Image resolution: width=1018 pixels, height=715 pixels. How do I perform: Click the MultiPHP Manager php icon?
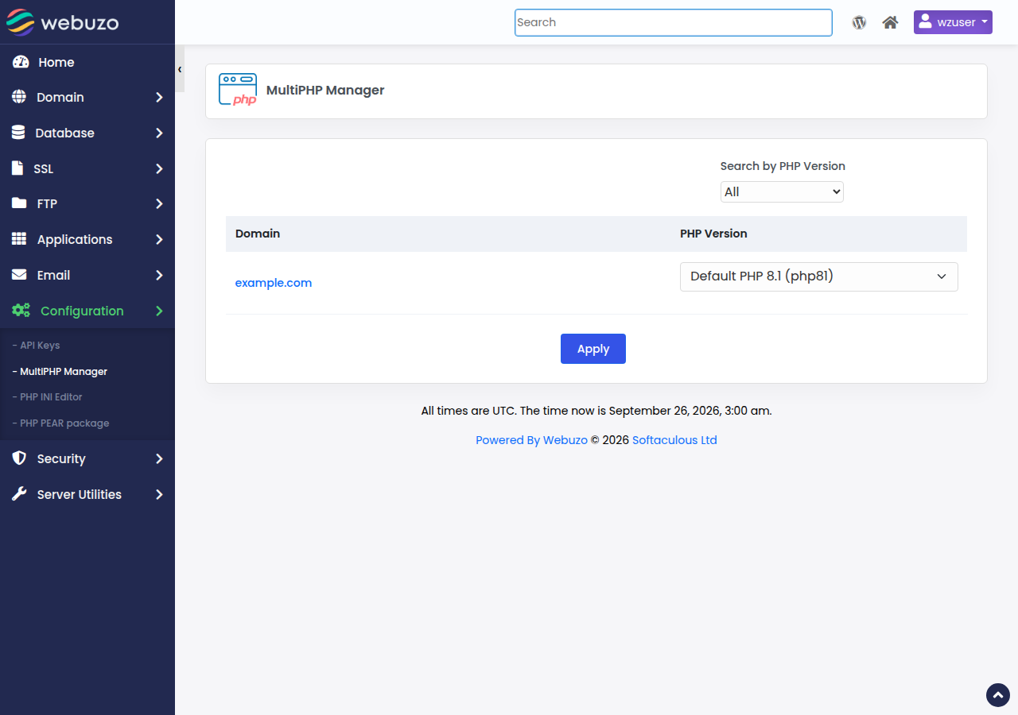click(x=238, y=90)
